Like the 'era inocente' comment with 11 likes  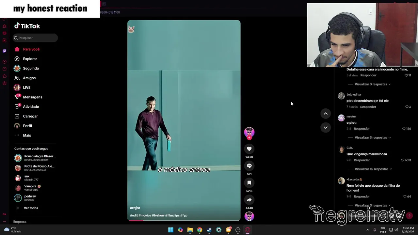tap(406, 75)
